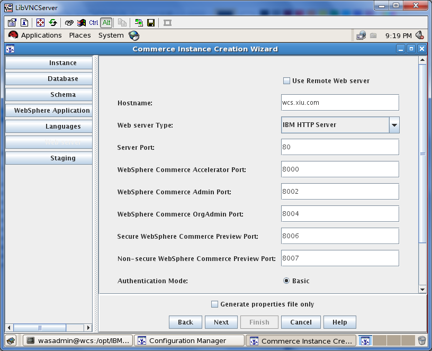Click the disabled Finish button
This screenshot has width=432, height=351.
259,322
